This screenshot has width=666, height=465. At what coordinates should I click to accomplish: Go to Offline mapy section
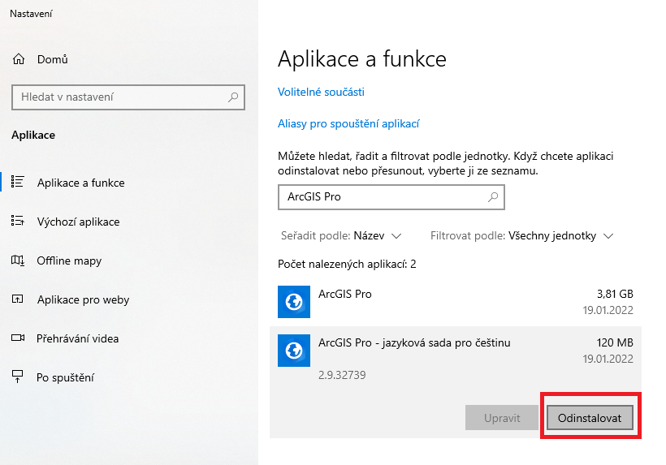click(69, 260)
